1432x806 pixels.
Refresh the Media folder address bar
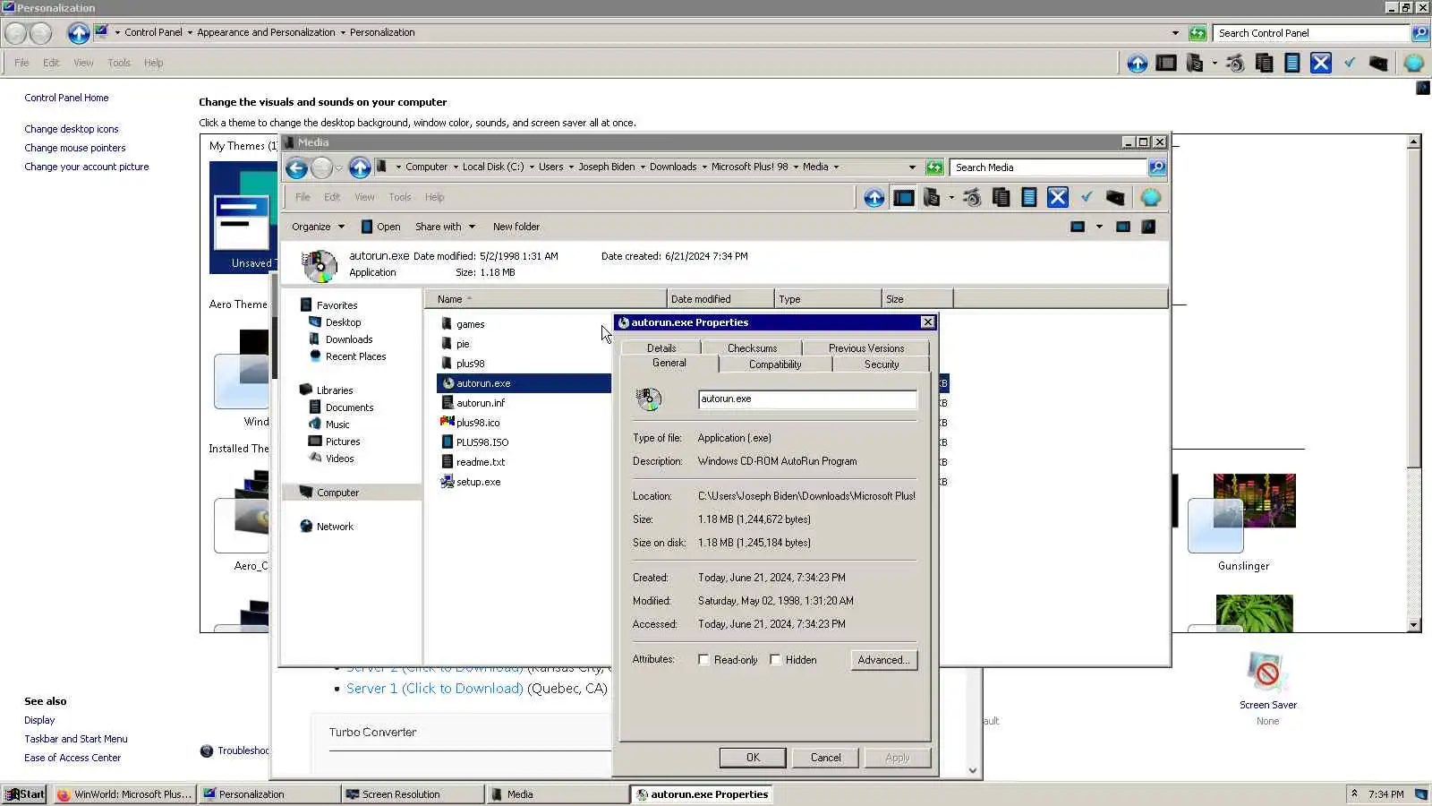(x=934, y=167)
